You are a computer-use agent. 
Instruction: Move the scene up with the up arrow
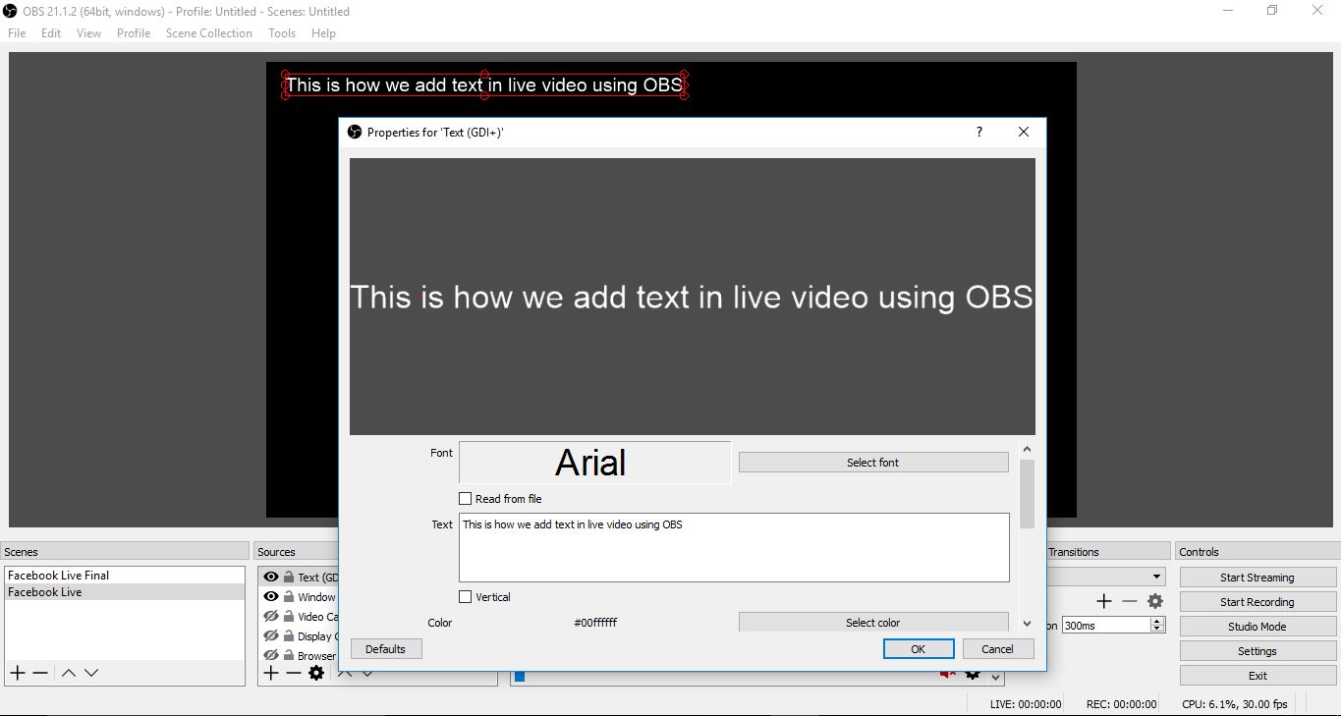(69, 673)
